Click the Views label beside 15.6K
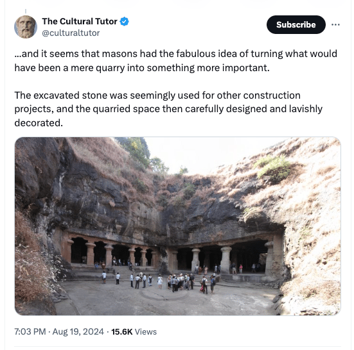The width and height of the screenshot is (354, 350). point(146,332)
